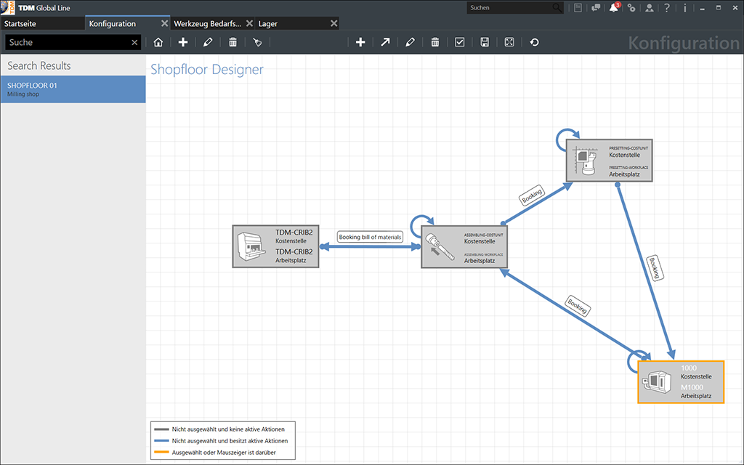744x465 pixels.
Task: Click the pencil edit icon beside the home group's plus
Action: 208,42
